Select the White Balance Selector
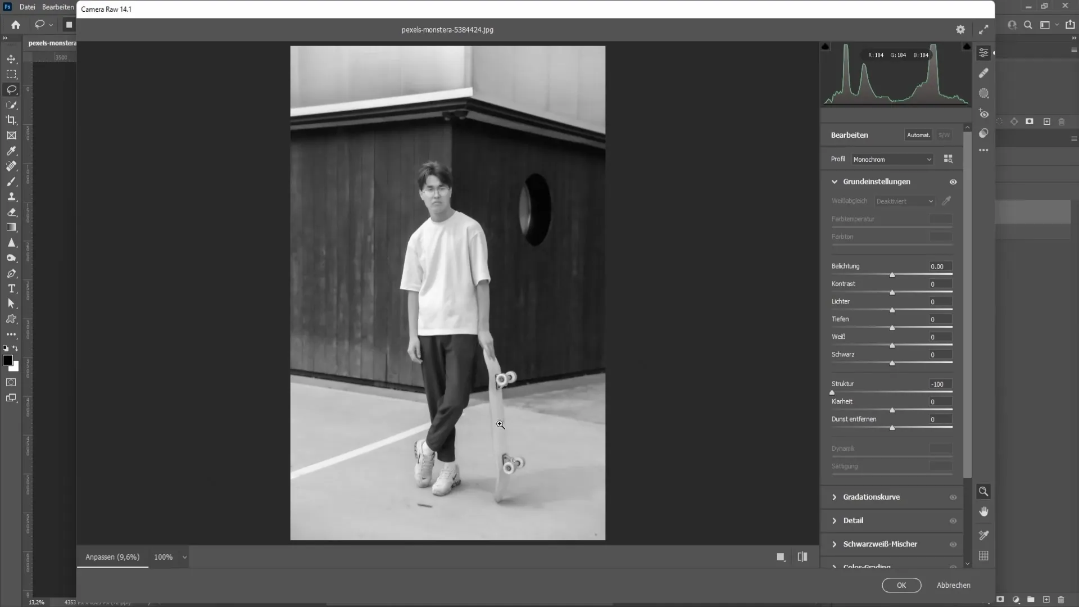 tap(947, 202)
